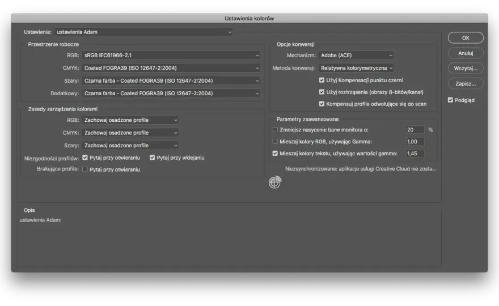Open the Szary color management policy dropdown
499x306 pixels.
[x=130, y=146]
